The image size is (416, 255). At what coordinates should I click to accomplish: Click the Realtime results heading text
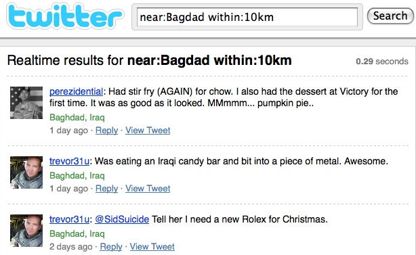pyautogui.click(x=149, y=60)
